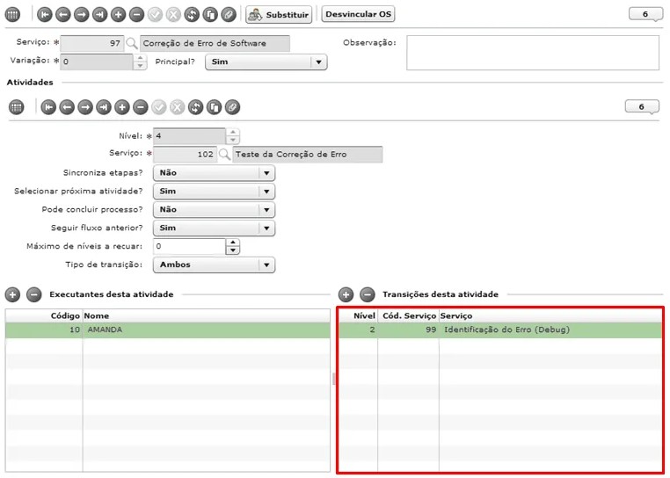Screen dimensions: 670x478
Task: Click the Observação text area
Action: coord(533,53)
